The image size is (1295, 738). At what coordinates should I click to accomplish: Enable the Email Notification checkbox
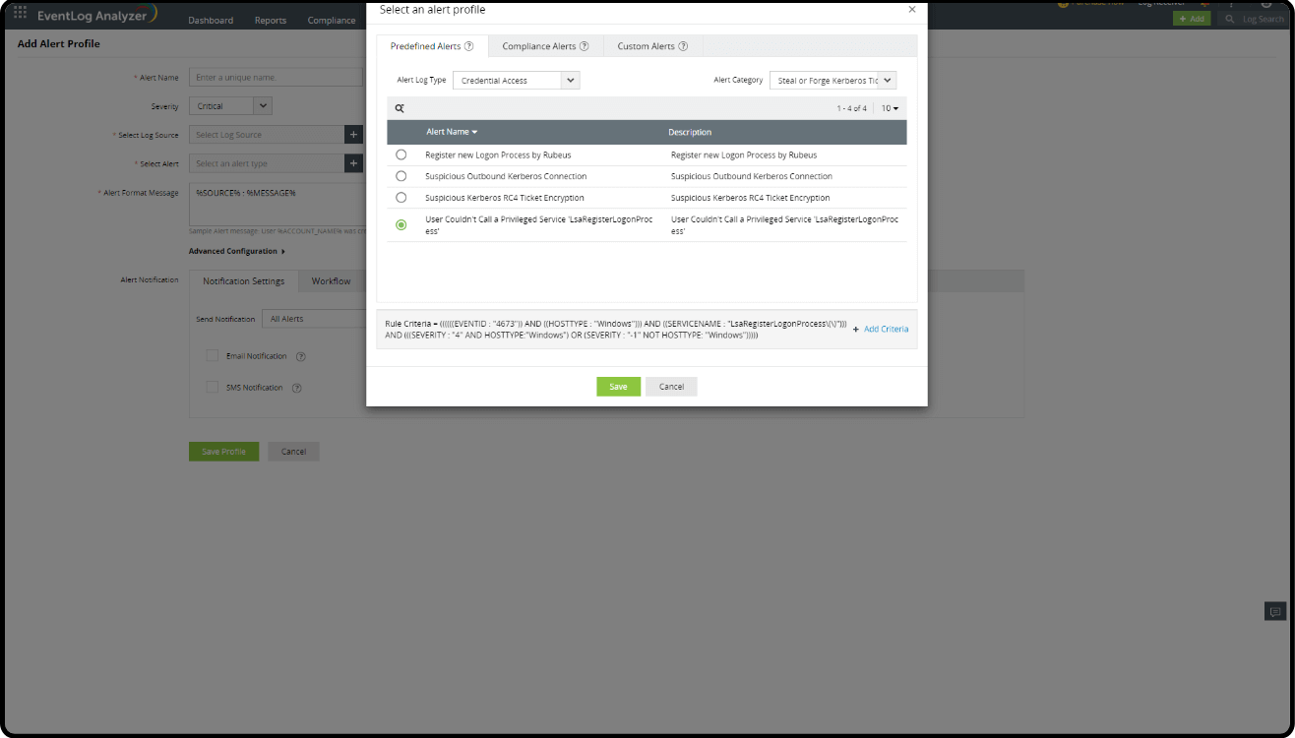point(213,356)
